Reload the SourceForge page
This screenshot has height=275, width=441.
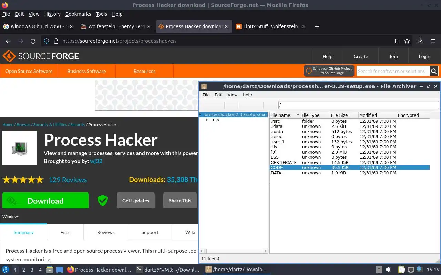click(x=33, y=41)
